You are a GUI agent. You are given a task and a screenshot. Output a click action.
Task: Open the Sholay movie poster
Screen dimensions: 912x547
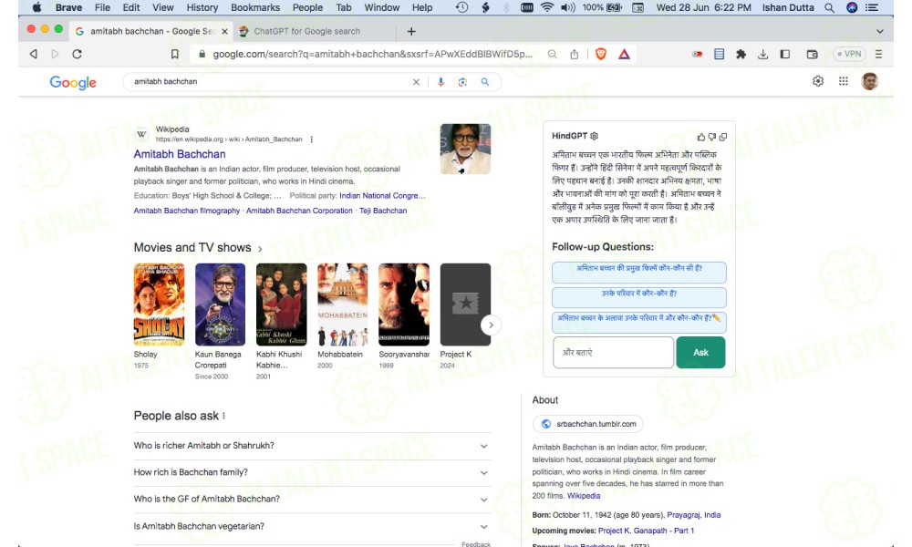[x=159, y=304]
